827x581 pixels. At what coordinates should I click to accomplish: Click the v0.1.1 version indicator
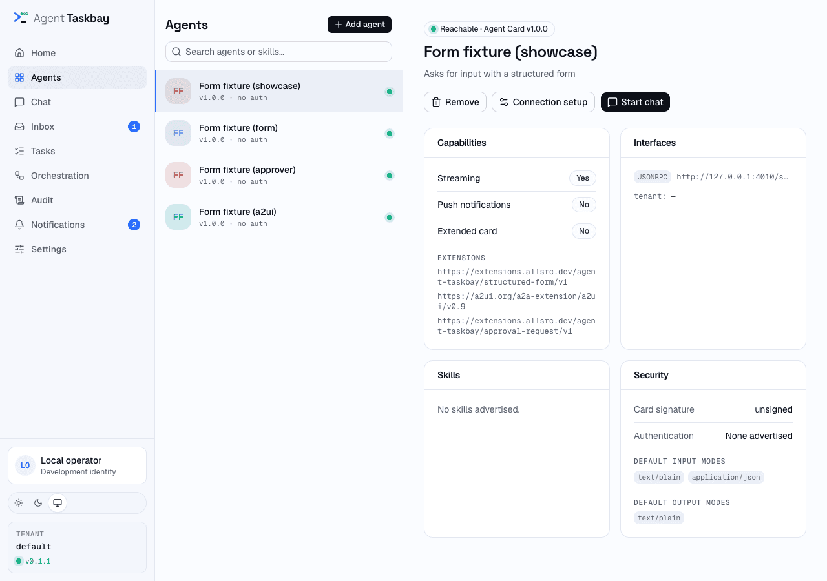(33, 561)
